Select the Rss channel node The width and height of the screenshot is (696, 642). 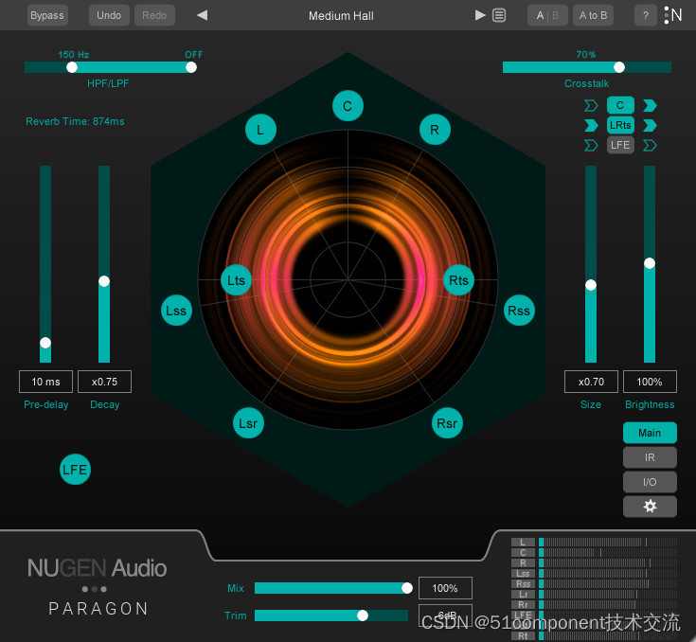click(519, 311)
